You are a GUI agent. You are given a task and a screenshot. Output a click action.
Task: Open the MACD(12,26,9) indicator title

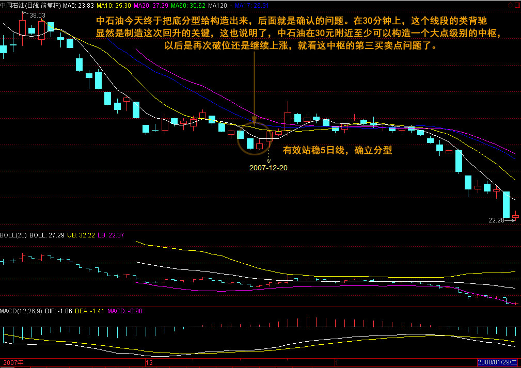click(x=21, y=311)
